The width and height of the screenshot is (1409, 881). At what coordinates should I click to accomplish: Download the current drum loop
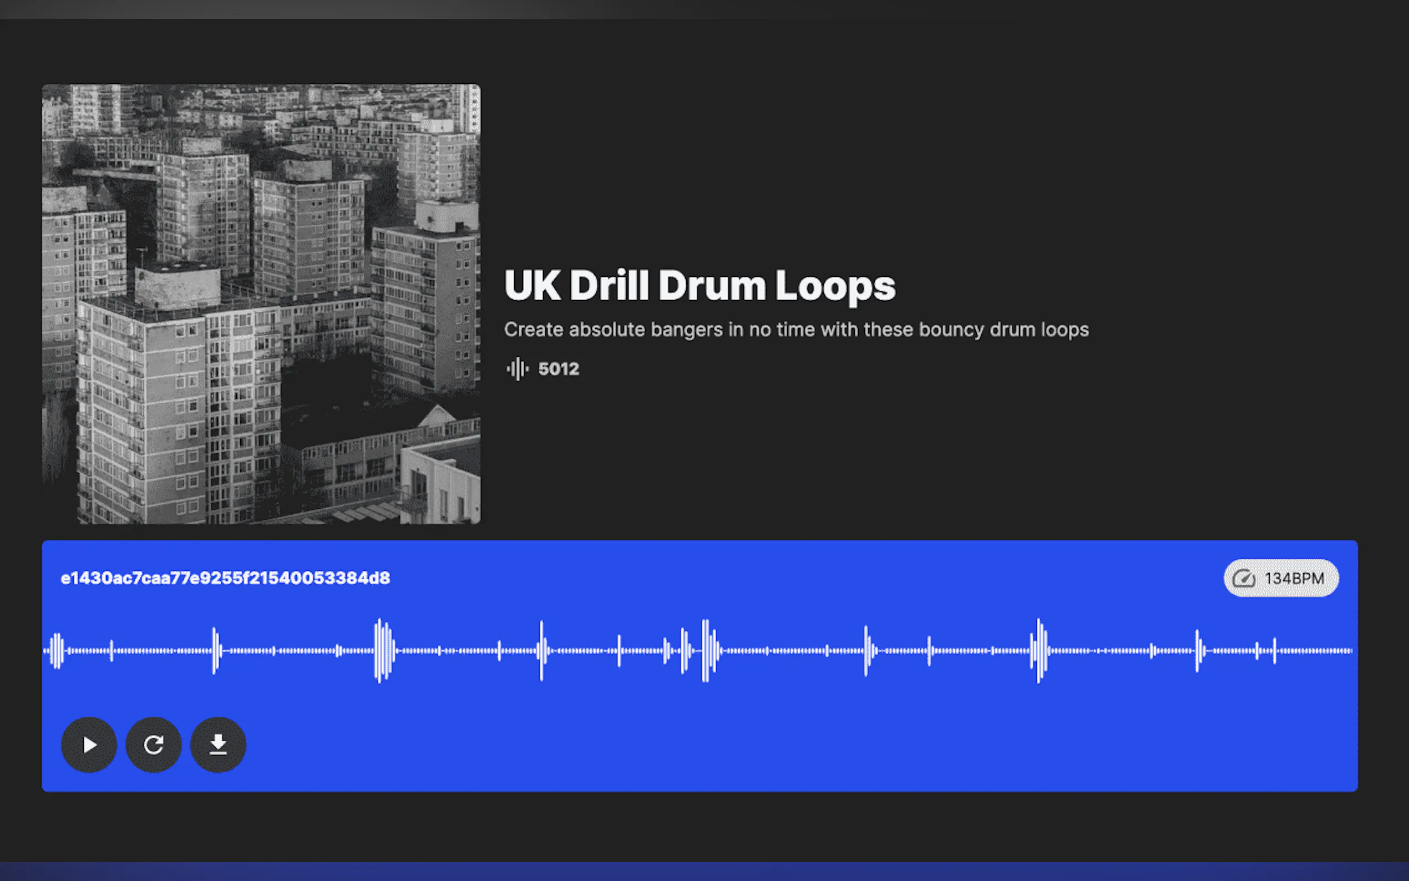219,745
